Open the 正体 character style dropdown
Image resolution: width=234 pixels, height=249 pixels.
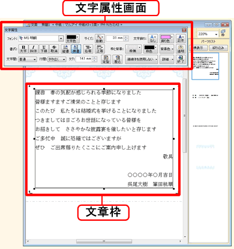(x=181, y=38)
